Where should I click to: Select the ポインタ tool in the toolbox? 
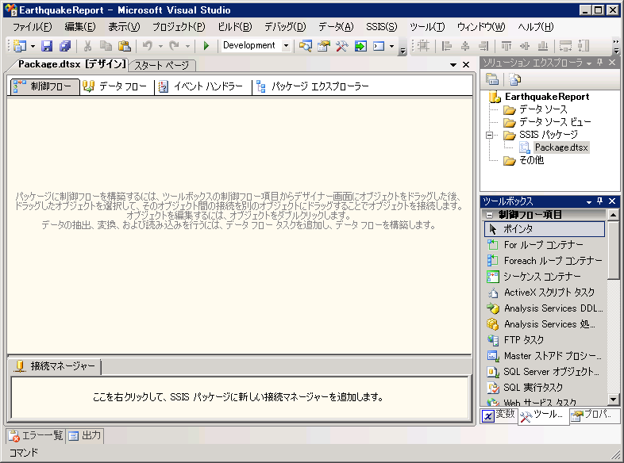pos(545,229)
